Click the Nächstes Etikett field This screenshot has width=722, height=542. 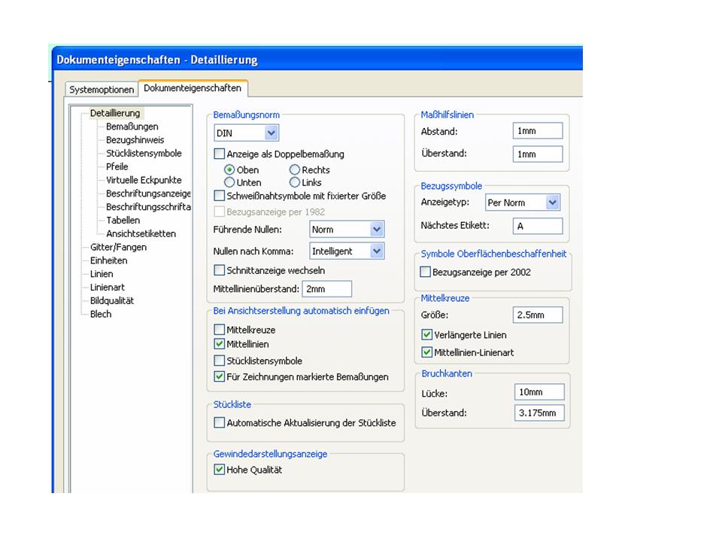click(538, 226)
